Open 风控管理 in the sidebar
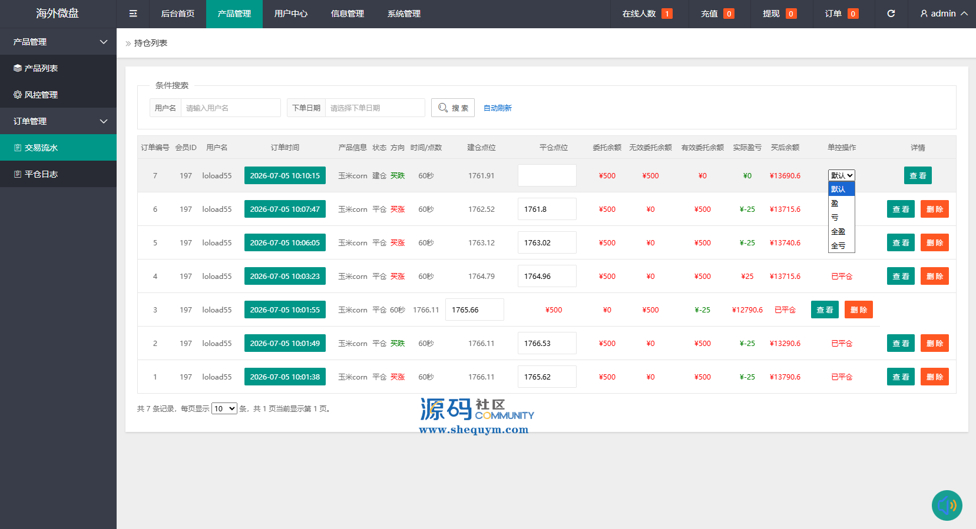The image size is (976, 529). pyautogui.click(x=58, y=95)
